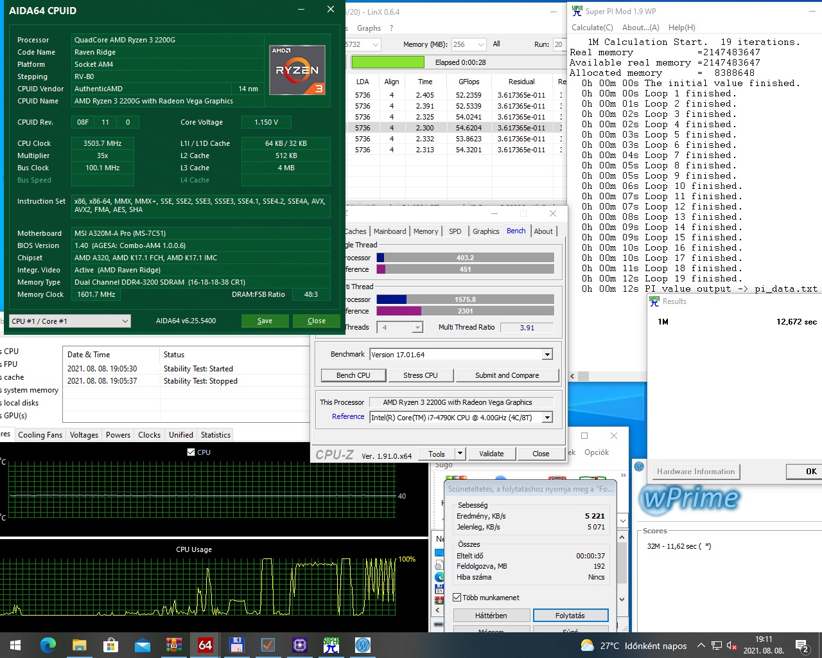Open the Mail app on the taskbar
The image size is (822, 658).
coord(142,645)
